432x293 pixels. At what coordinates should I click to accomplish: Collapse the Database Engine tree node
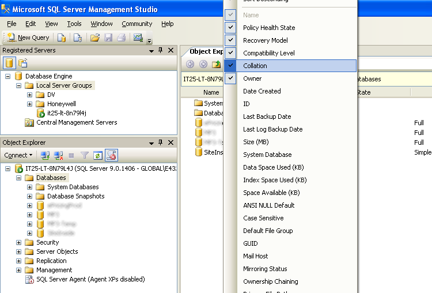(x=7, y=76)
